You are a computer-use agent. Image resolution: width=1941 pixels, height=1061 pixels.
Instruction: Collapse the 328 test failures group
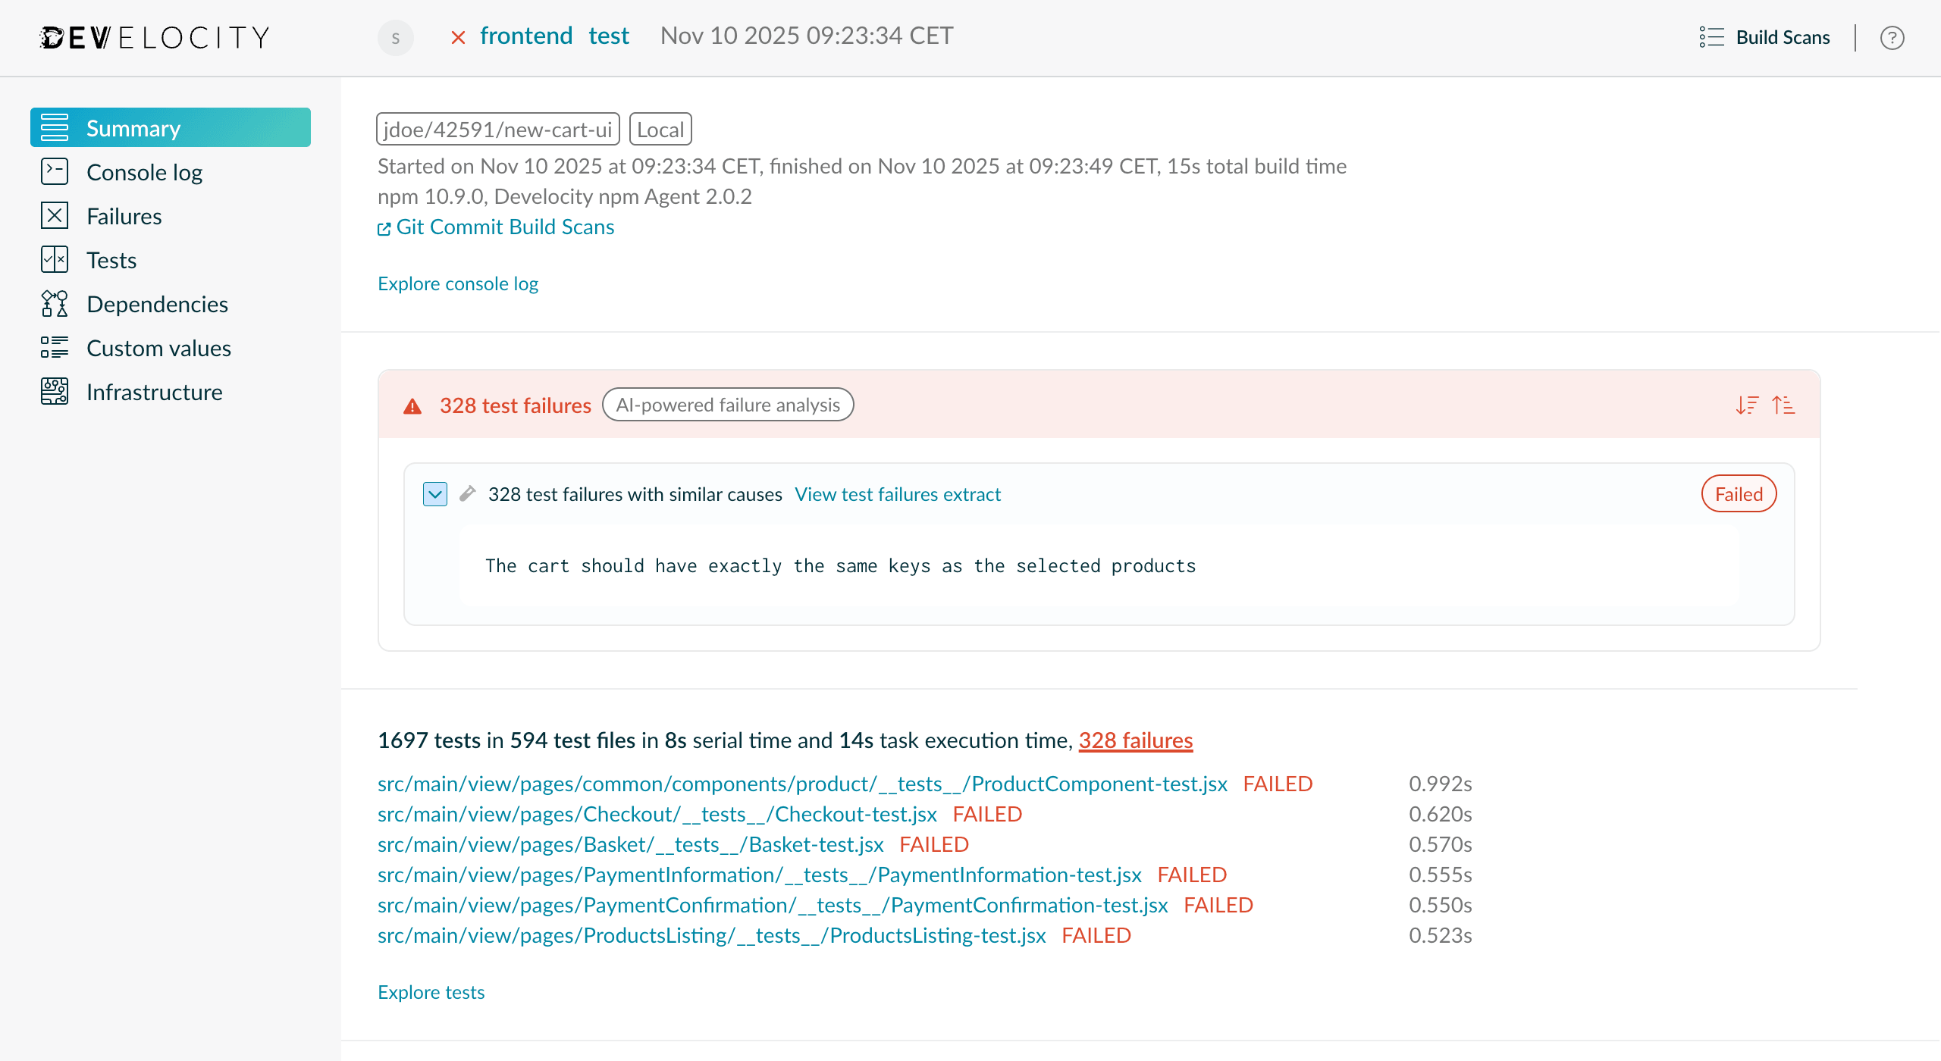pos(434,493)
